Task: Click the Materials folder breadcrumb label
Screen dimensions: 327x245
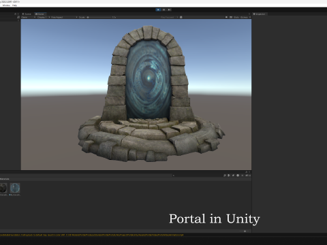Action: pyautogui.click(x=5, y=179)
